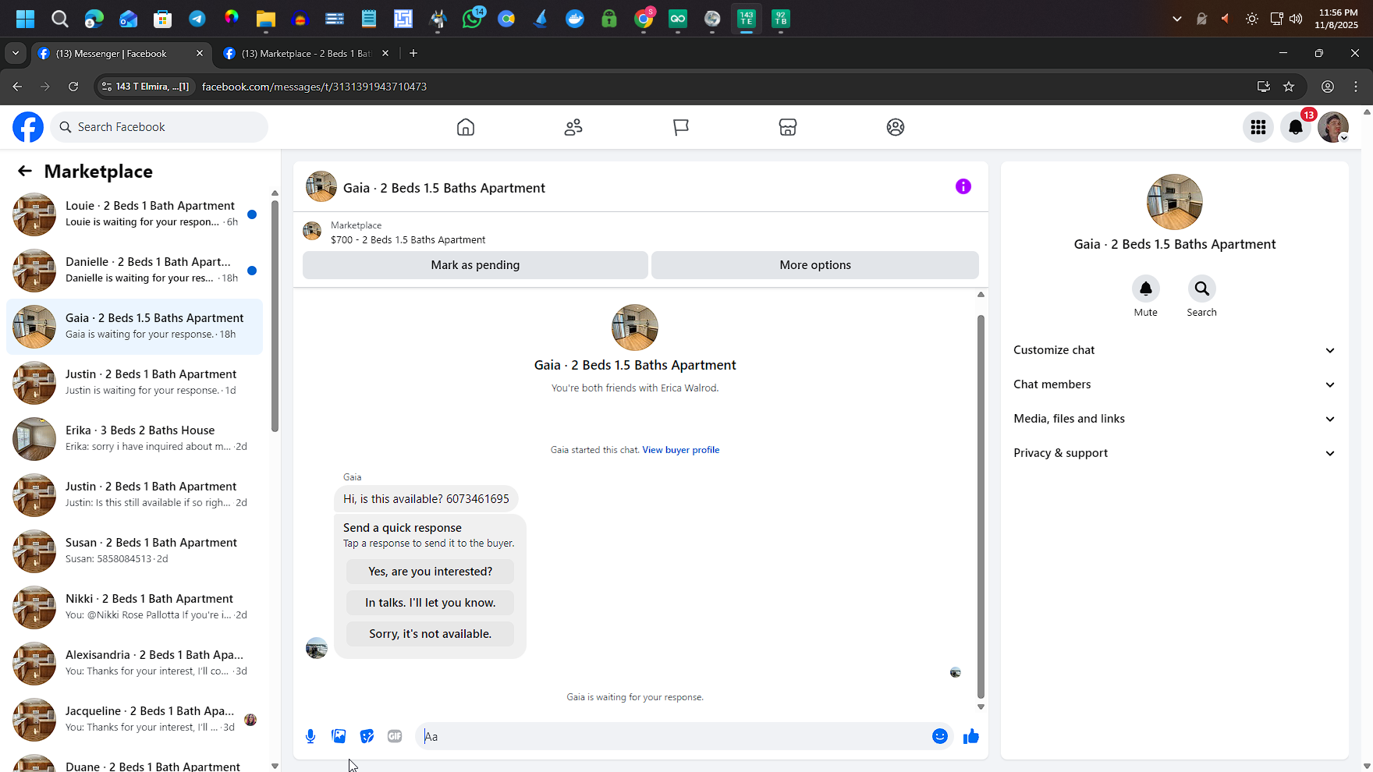Open the notifications bell with 13 badge

[x=1296, y=127]
